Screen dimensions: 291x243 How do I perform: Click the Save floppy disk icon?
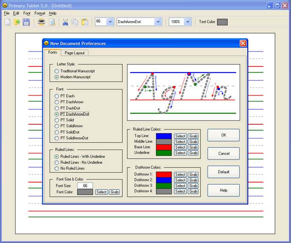click(27, 22)
